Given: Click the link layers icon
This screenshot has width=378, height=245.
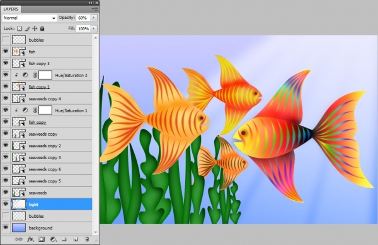Looking at the screenshot, I should point(18,239).
